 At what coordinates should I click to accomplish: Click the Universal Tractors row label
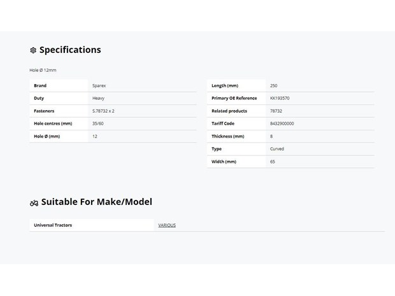(x=53, y=225)
